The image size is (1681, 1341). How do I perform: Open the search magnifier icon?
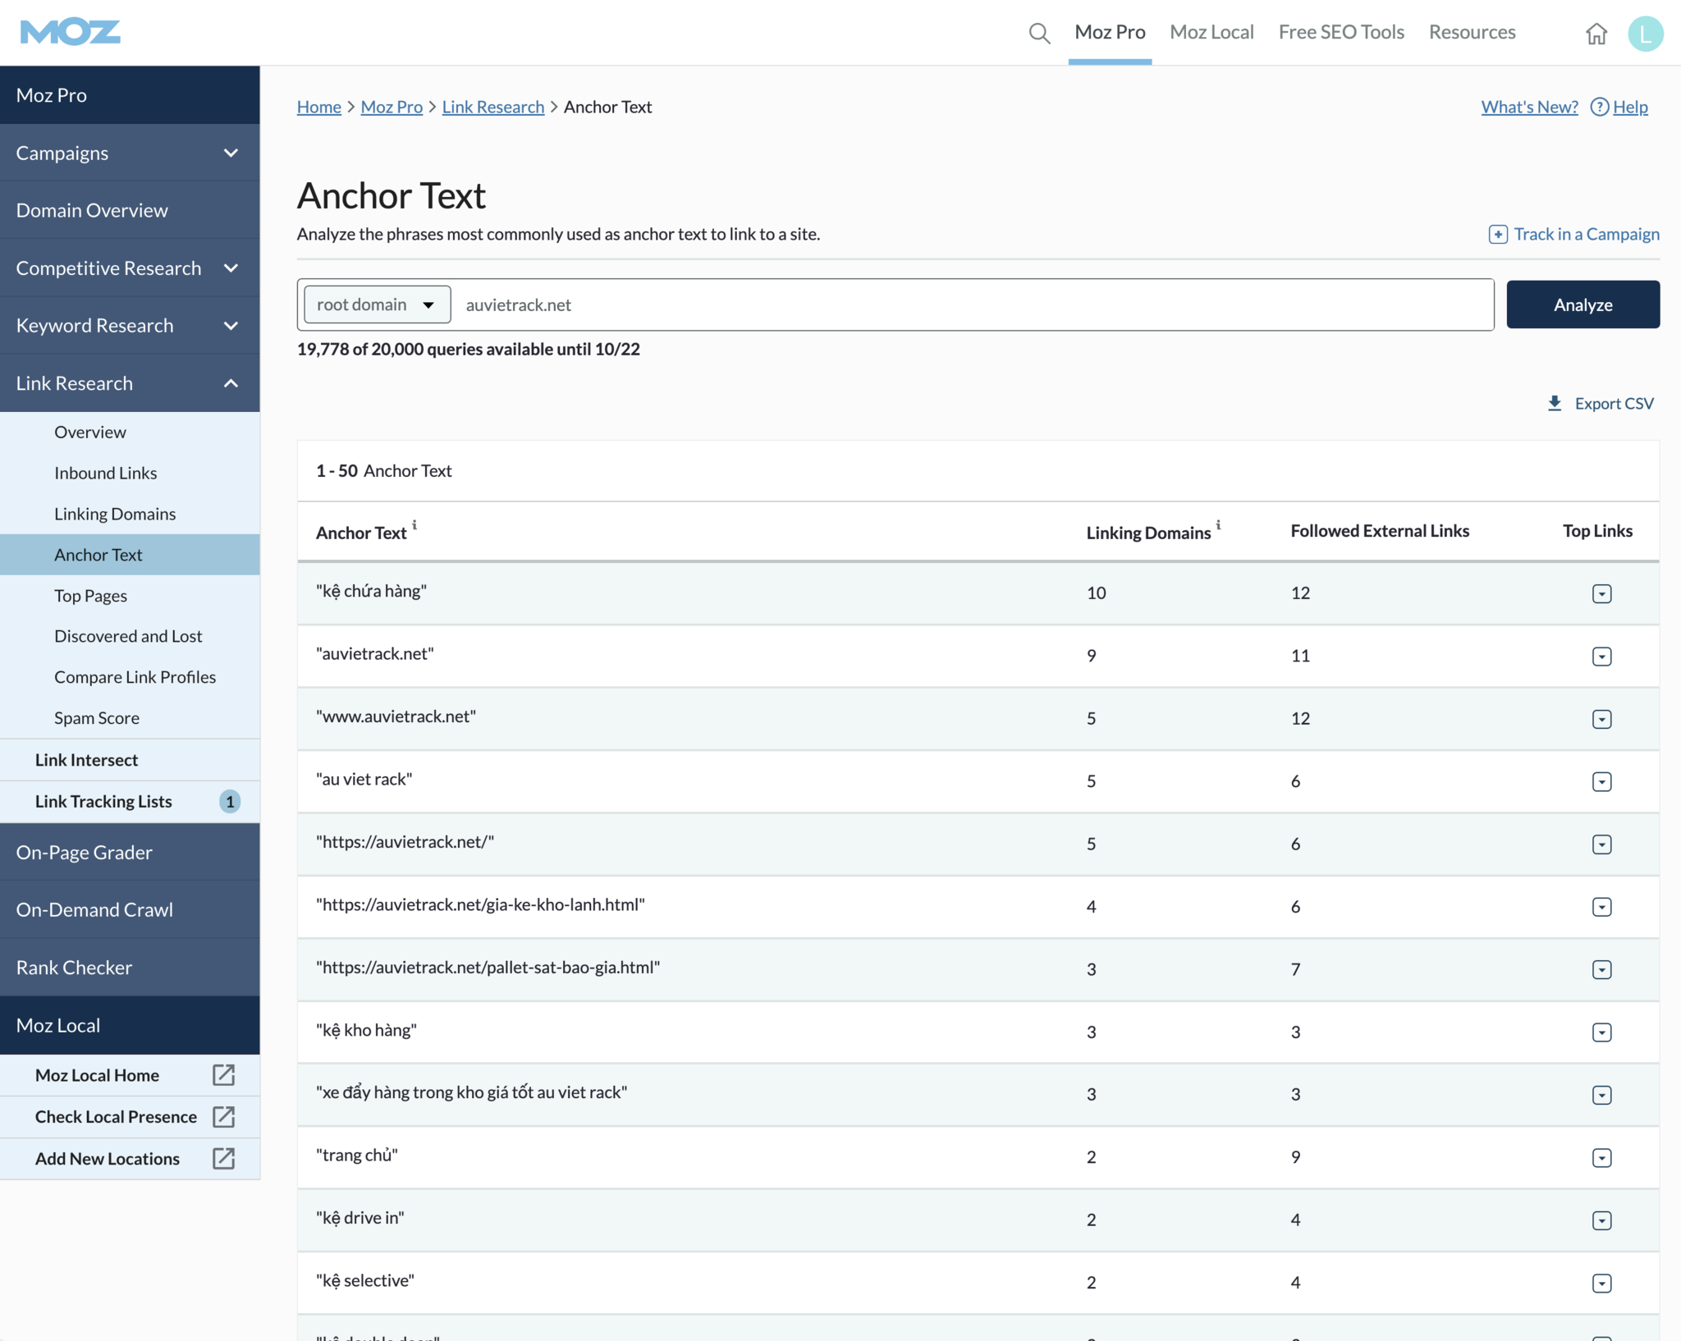coord(1039,33)
